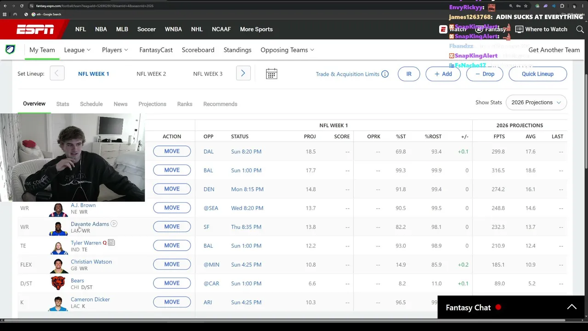Open Standings page
Viewport: 588px width, 331px height.
click(x=237, y=50)
